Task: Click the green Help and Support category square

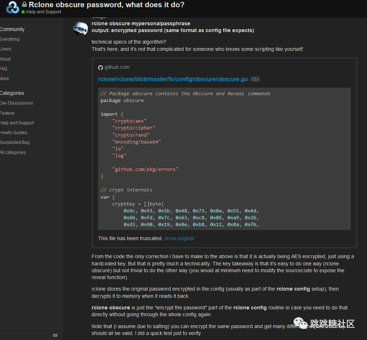Action: [x=23, y=12]
